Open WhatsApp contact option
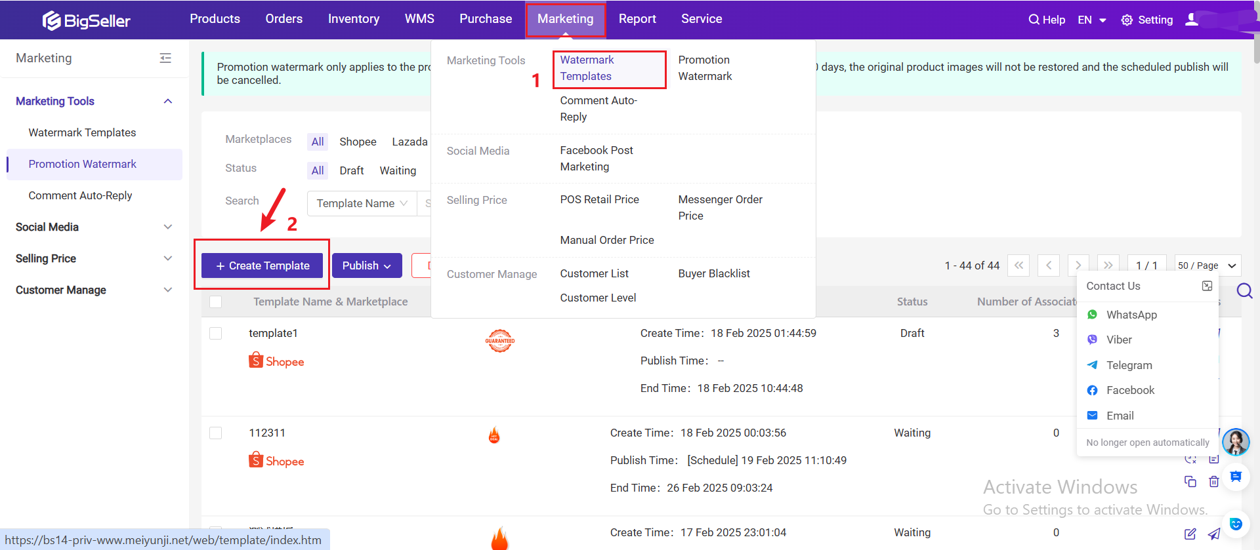This screenshot has height=550, width=1260. click(1131, 315)
